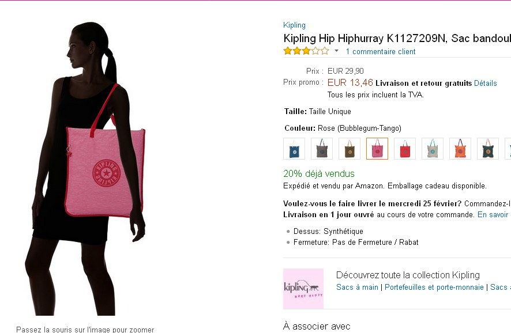The image size is (511, 333).
Task: Pick the orange bag color swatch
Action: (x=460, y=149)
